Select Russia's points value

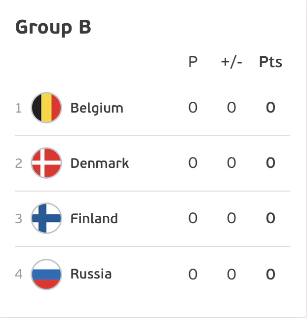270,275
